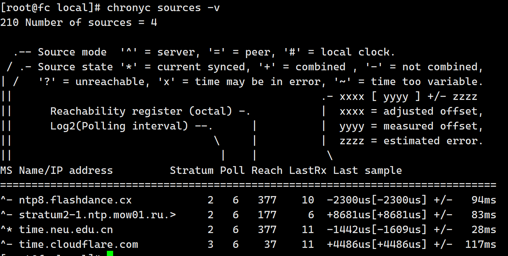Screen dimensions: 508x256
Task: Click the 'chronyc sources -v' command text
Action: click(163, 8)
